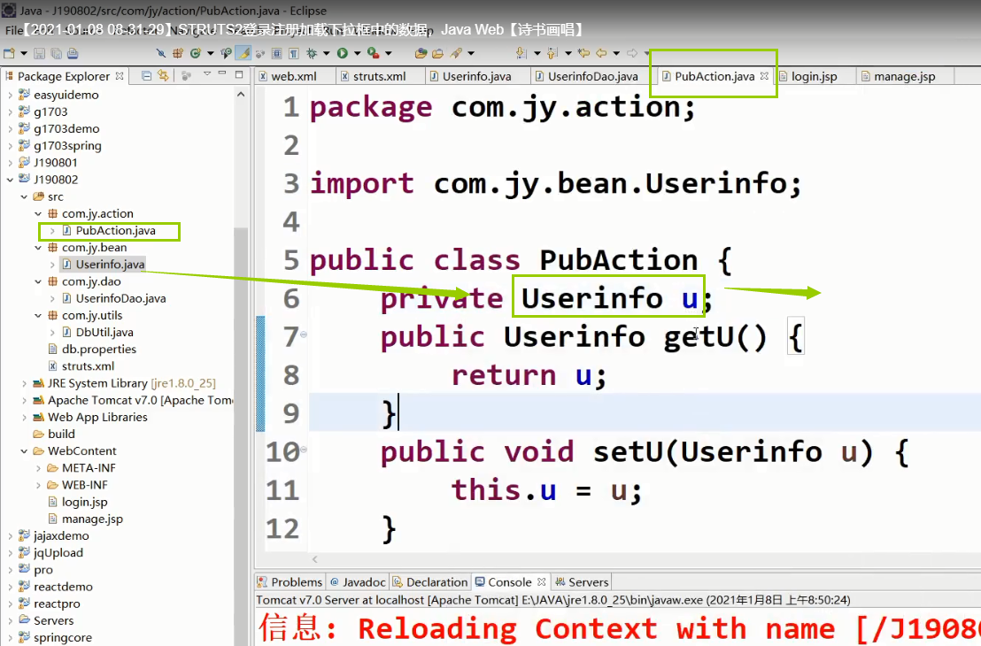The height and width of the screenshot is (646, 981).
Task: Toggle Link with Editor in Package Explorer
Action: coord(163,76)
